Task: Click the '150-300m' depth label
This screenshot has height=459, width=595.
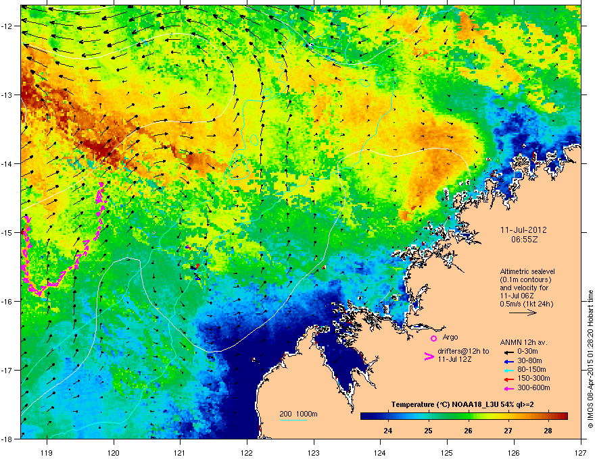Action: point(533,378)
